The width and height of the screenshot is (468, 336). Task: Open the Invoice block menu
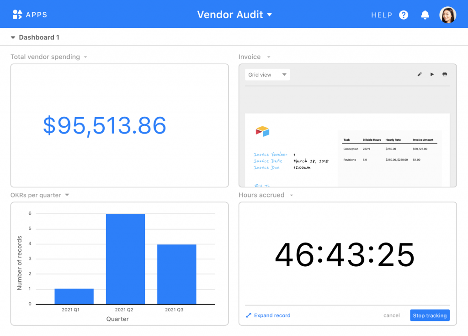coord(269,57)
